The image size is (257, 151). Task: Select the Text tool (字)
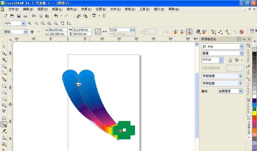tap(4, 111)
